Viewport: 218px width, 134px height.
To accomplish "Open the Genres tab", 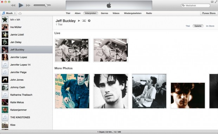I will 104,13.
